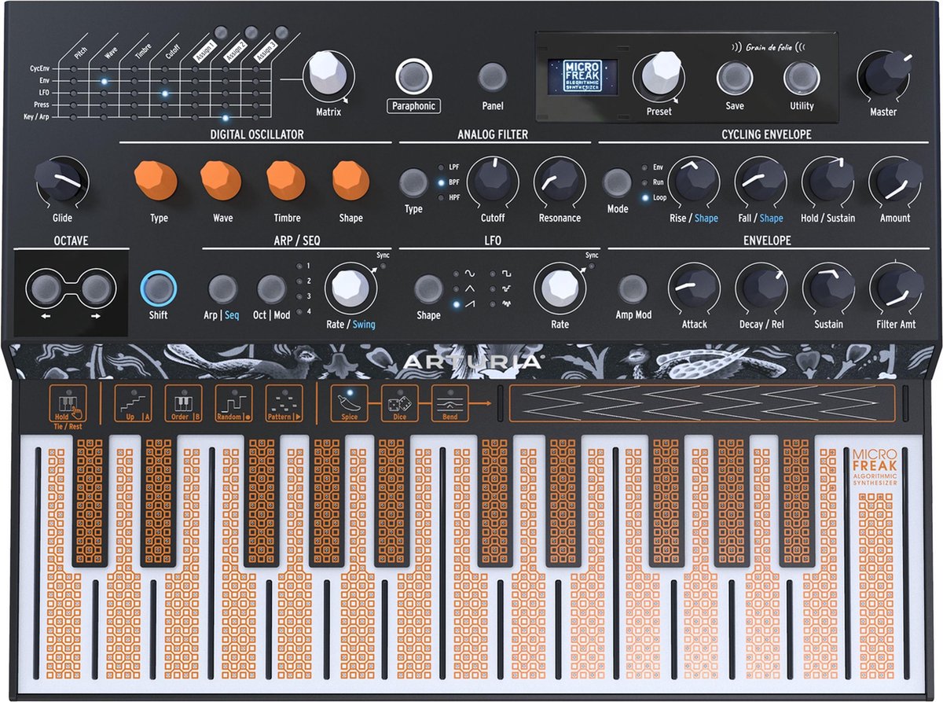Tap the Hold Tie/Rest touch icon
Image resolution: width=943 pixels, height=702 pixels.
[x=68, y=404]
